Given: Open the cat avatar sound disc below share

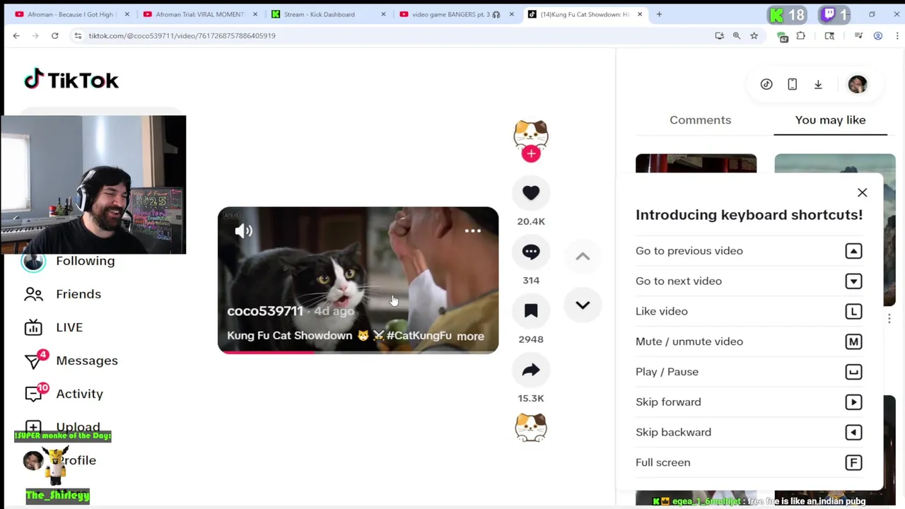Looking at the screenshot, I should (x=531, y=428).
